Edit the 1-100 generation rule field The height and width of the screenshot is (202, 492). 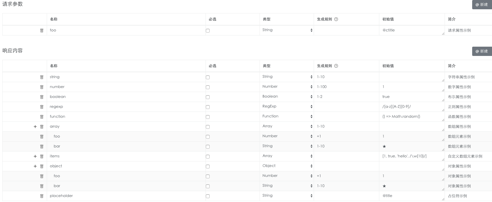click(x=346, y=87)
